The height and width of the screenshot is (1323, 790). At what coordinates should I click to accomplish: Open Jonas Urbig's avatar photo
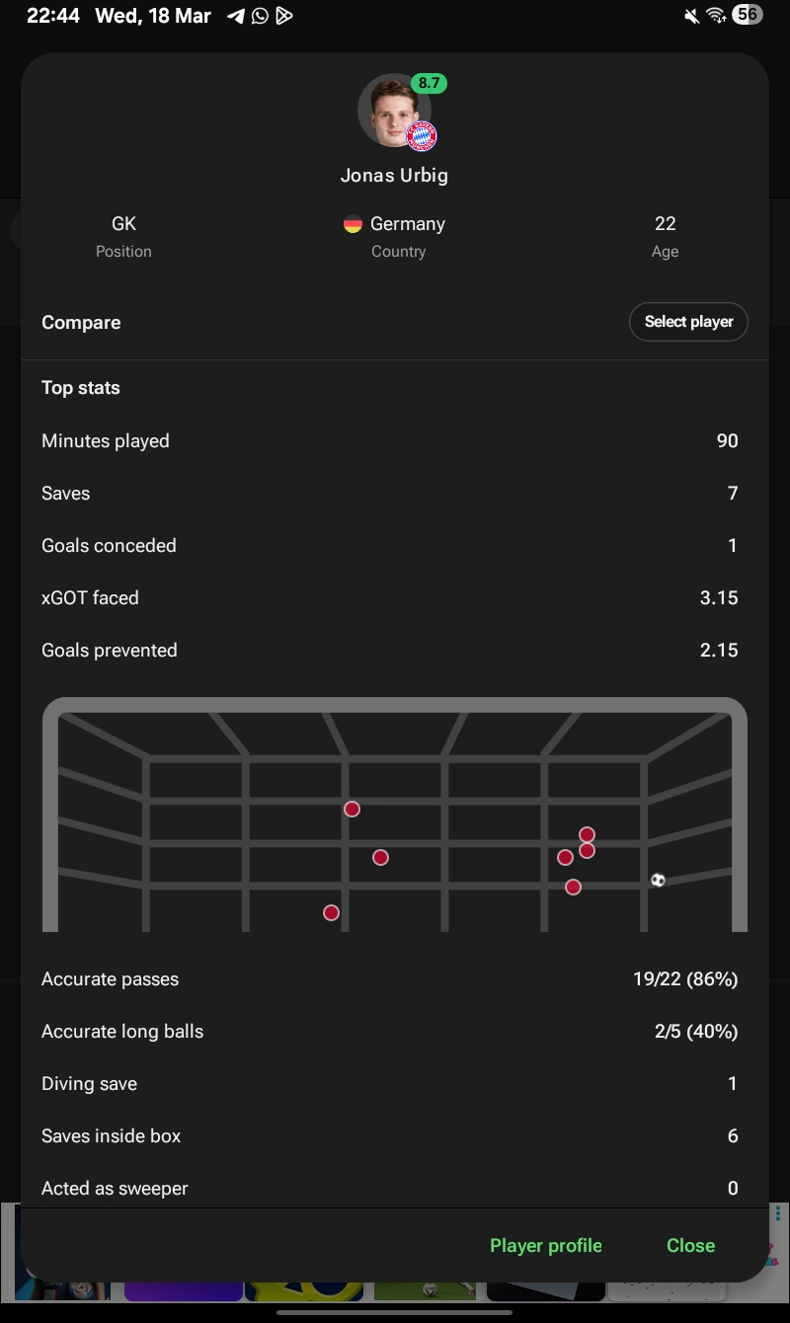click(x=393, y=111)
